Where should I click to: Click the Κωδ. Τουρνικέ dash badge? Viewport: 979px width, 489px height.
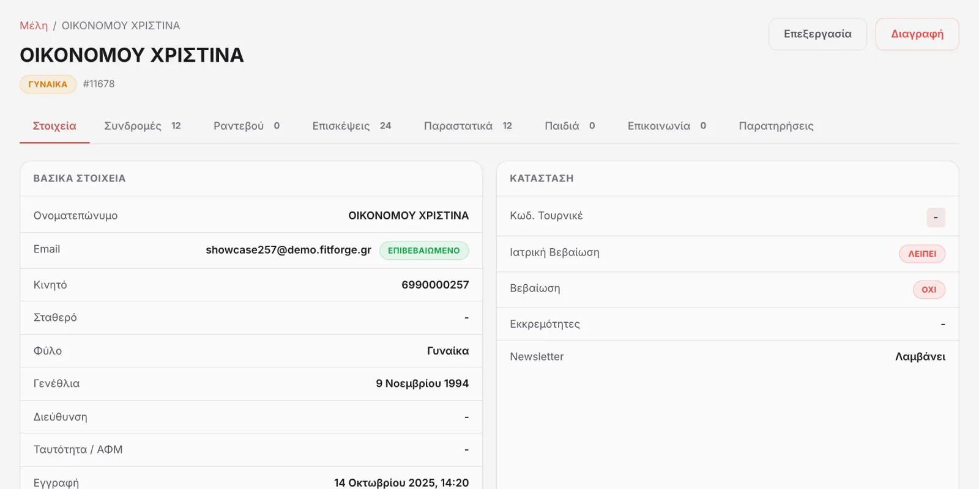tap(936, 218)
